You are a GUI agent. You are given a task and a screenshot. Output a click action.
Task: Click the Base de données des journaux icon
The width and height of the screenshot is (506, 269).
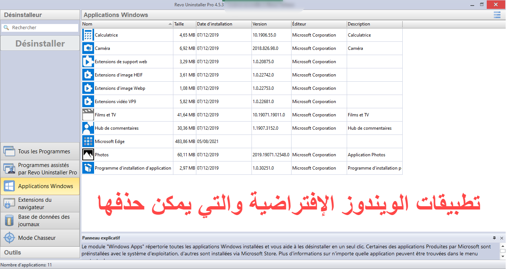pos(9,221)
